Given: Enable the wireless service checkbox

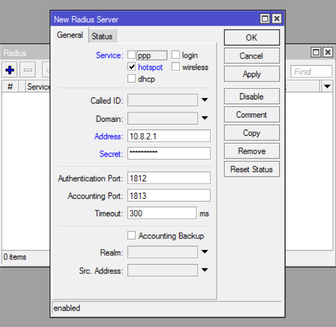Looking at the screenshot, I should pyautogui.click(x=175, y=67).
